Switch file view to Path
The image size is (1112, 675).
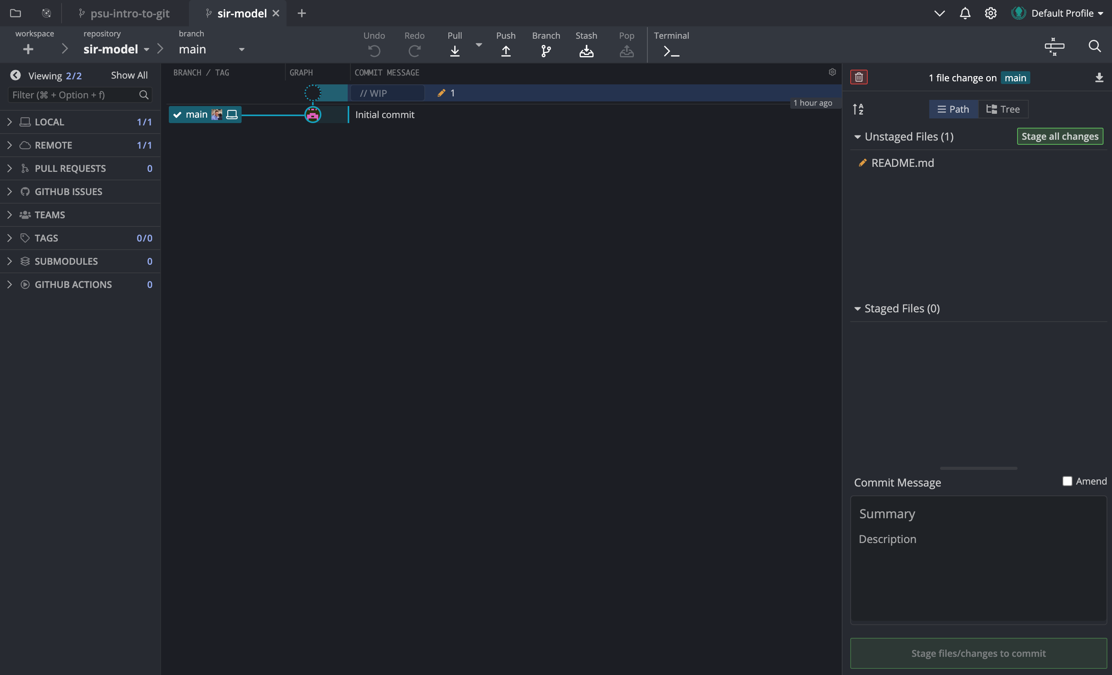(x=953, y=109)
